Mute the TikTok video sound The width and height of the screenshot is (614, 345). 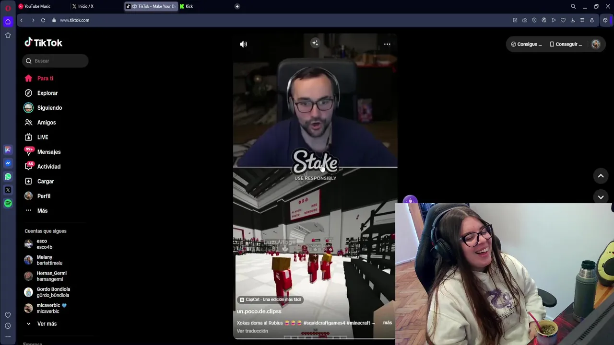tap(243, 44)
